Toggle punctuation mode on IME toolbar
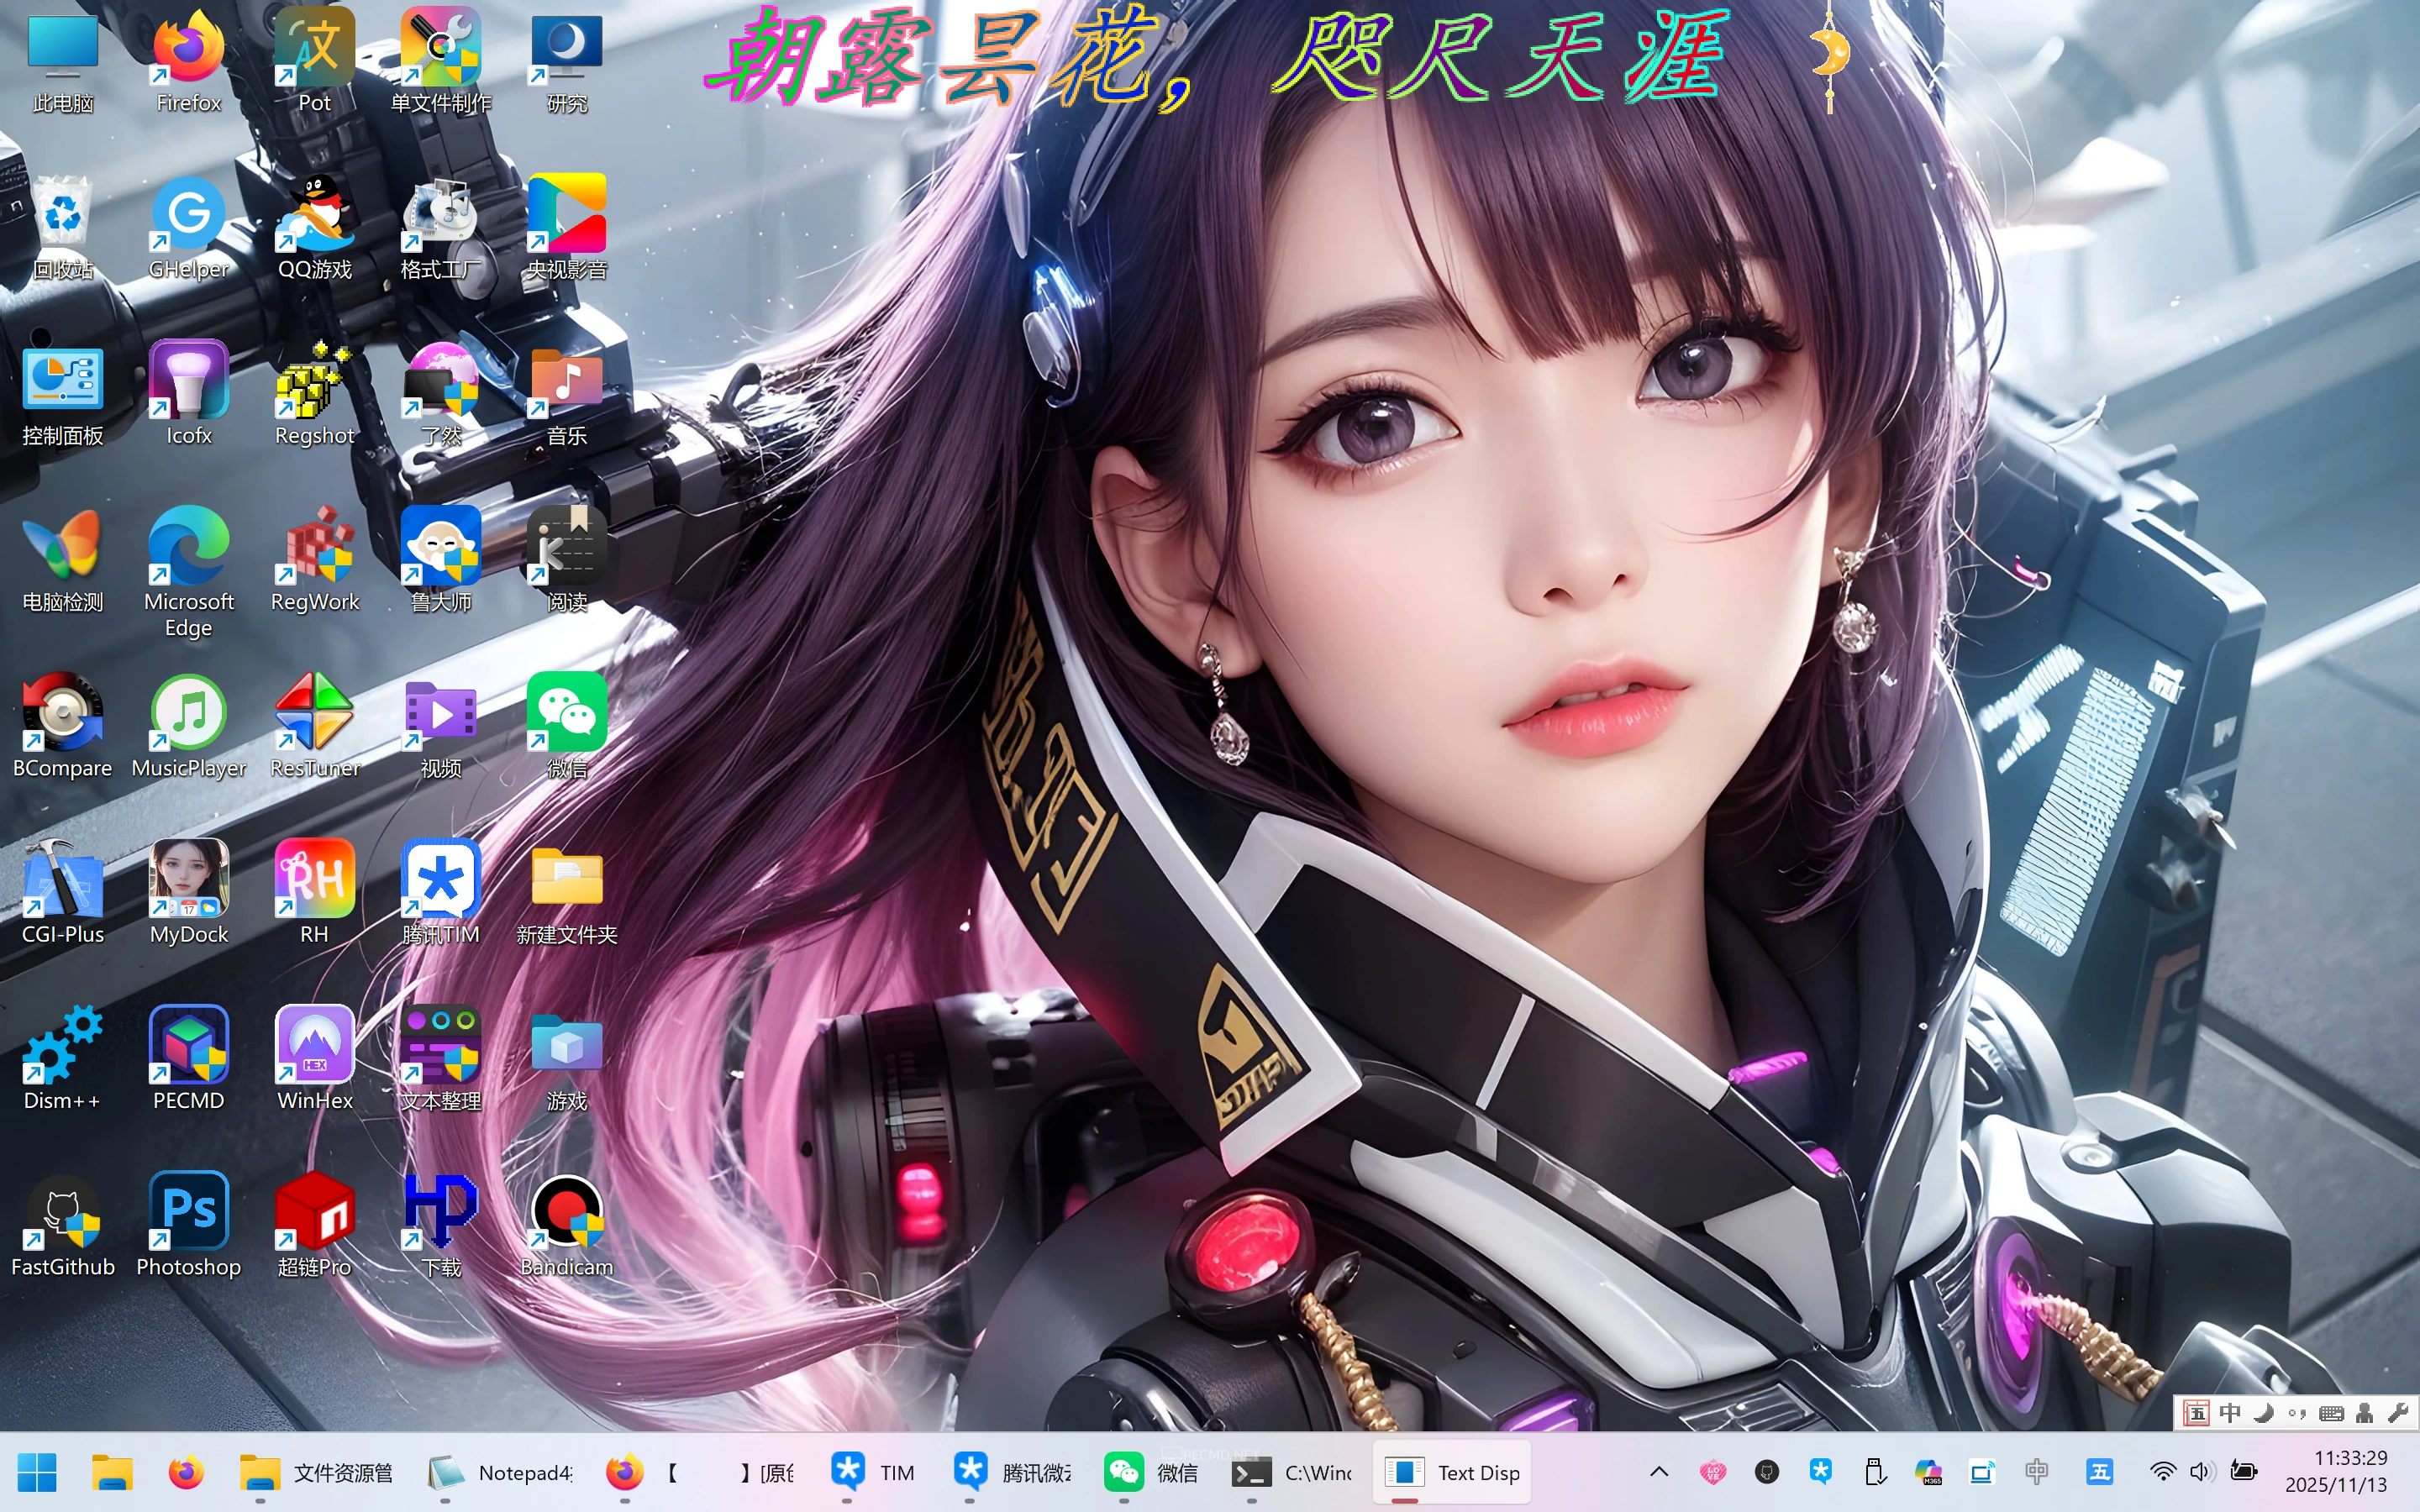This screenshot has height=1512, width=2420. tap(2297, 1413)
